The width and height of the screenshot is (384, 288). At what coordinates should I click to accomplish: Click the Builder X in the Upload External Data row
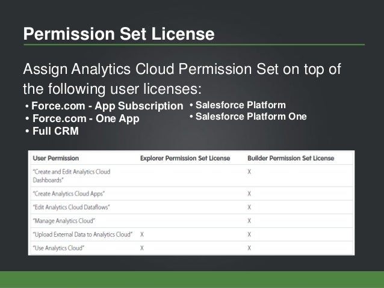click(x=249, y=234)
